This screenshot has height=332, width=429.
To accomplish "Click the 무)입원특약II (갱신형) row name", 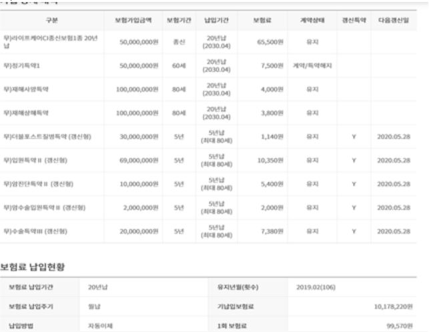I will (35, 160).
